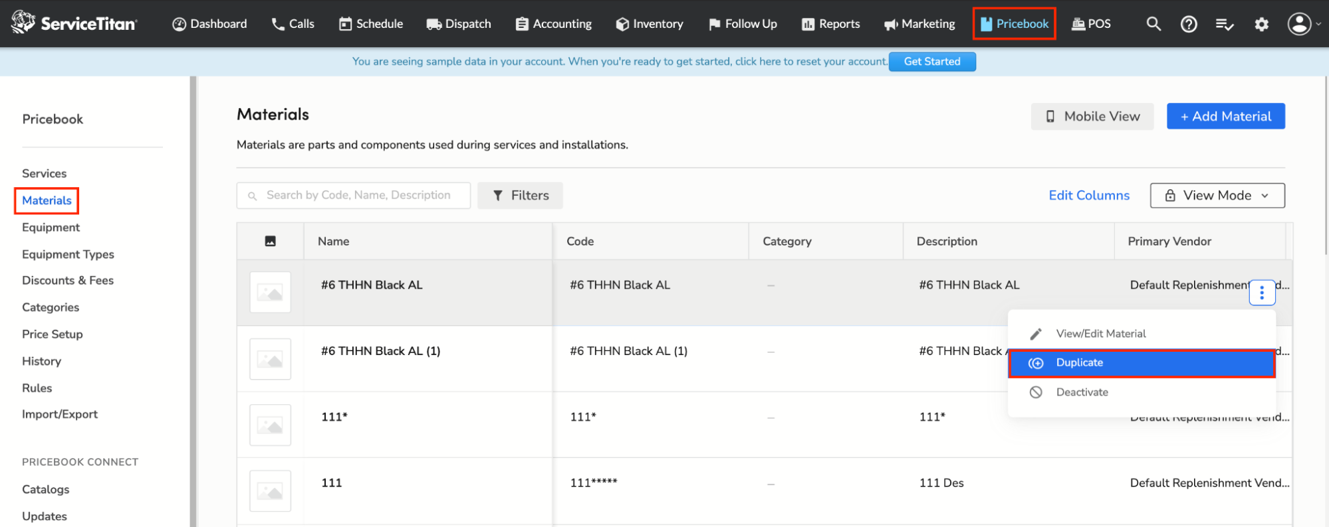Open the settings gear icon

1261,25
